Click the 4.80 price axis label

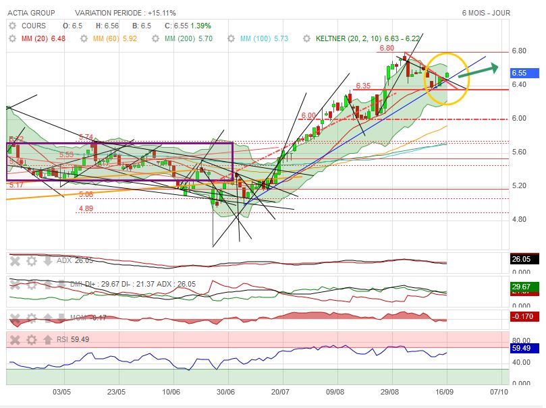tap(519, 220)
